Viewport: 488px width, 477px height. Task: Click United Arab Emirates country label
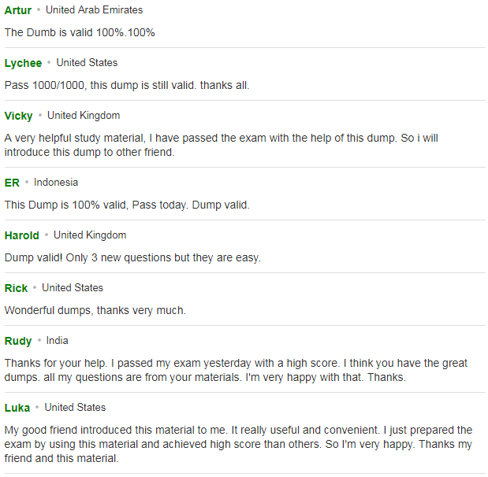[94, 10]
